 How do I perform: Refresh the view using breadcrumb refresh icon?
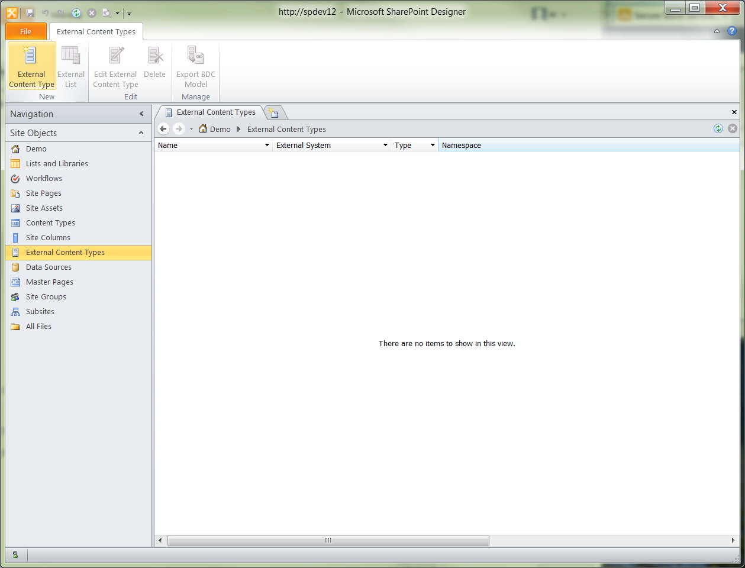click(718, 128)
